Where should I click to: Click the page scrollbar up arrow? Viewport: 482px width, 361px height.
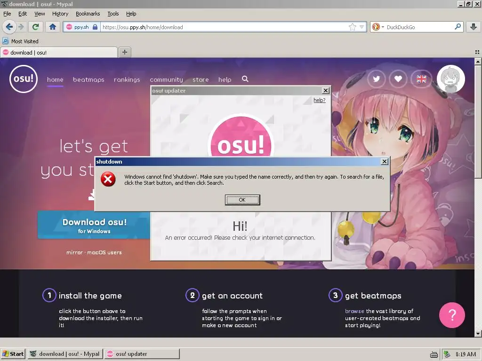(x=478, y=62)
